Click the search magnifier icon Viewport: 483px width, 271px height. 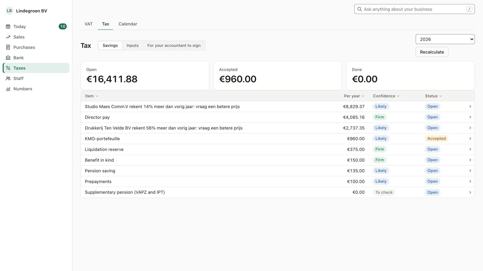(360, 9)
